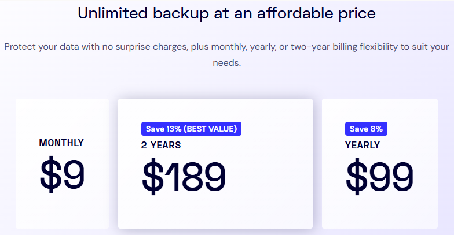The height and width of the screenshot is (235, 454).
Task: Click the word "Unlimited" in the title
Action: [112, 13]
